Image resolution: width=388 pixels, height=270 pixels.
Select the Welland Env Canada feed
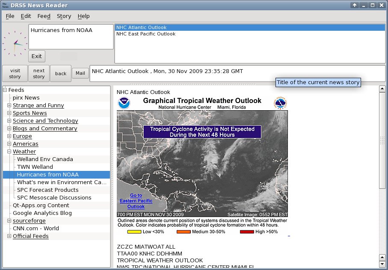coord(45,159)
